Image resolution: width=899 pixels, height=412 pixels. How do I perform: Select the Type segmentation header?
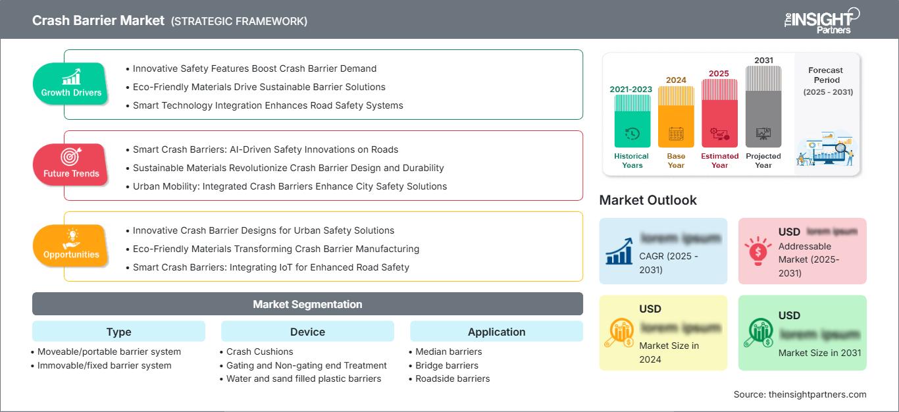pos(118,332)
